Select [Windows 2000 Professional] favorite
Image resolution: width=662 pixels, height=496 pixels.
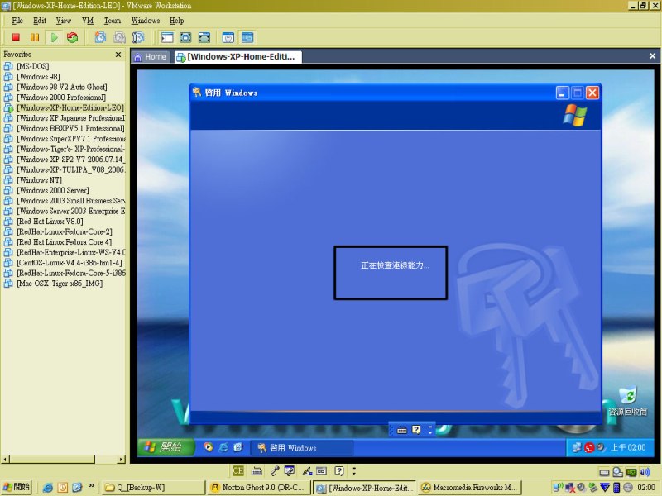(x=61, y=98)
